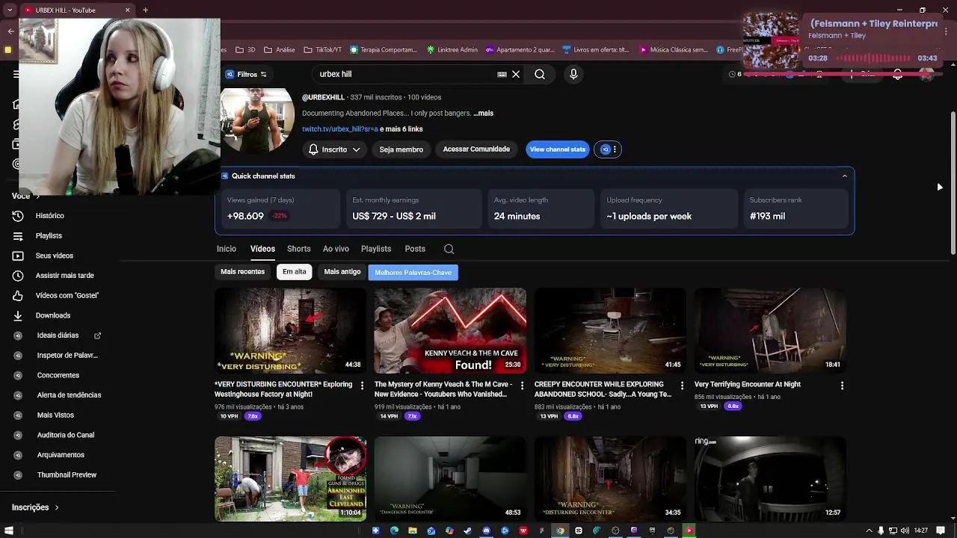957x538 pixels.
Task: Open options for Very Terrifying Encounter video
Action: [842, 386]
